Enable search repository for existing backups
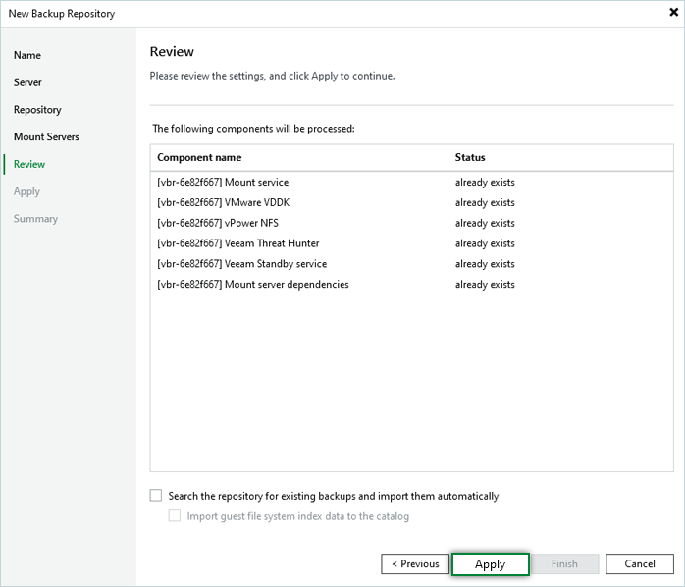685x587 pixels. coord(156,496)
